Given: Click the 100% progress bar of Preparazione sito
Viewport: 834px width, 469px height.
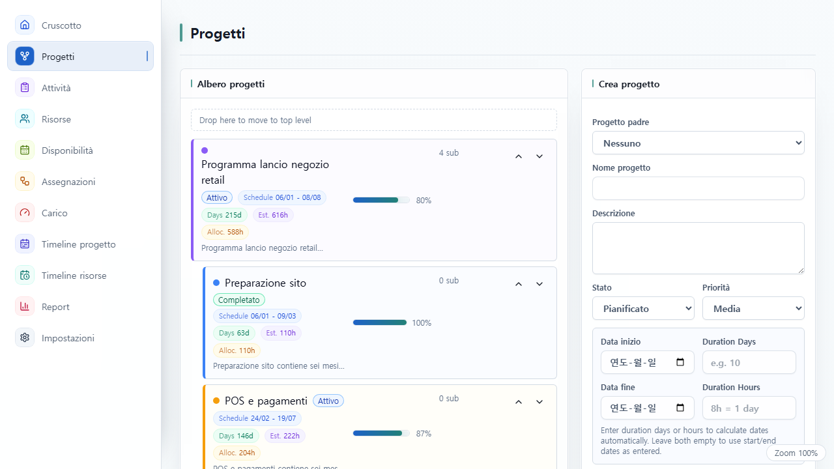Looking at the screenshot, I should (x=380, y=322).
